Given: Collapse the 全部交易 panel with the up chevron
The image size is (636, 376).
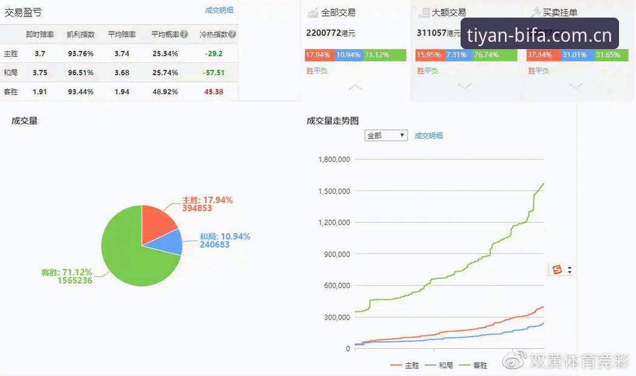Looking at the screenshot, I should [355, 87].
